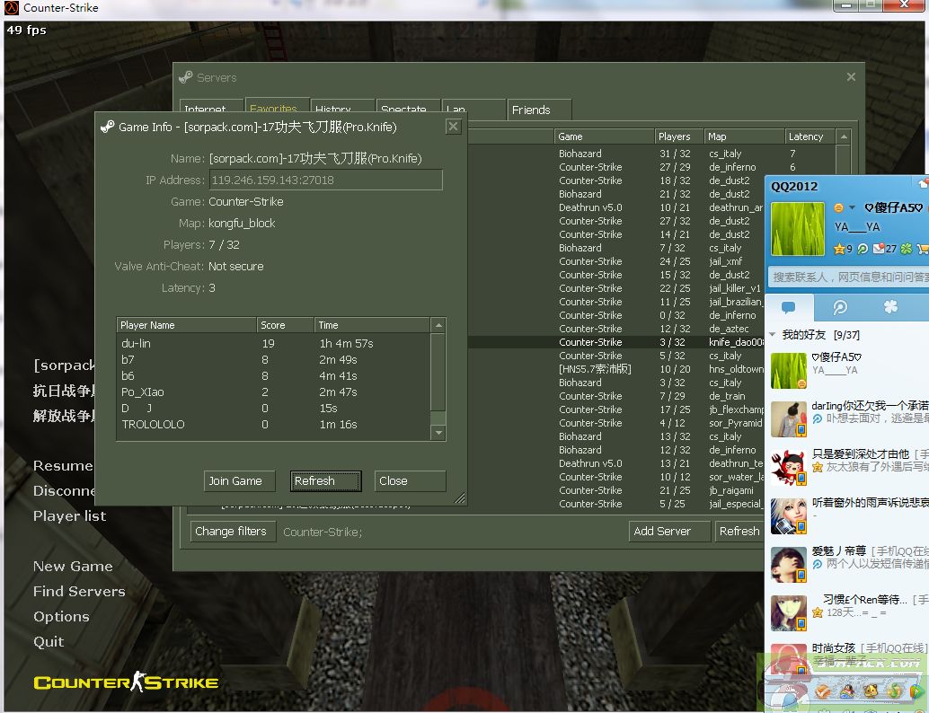Collapse the 我的好友 friends group
929x713 pixels.
(x=774, y=335)
